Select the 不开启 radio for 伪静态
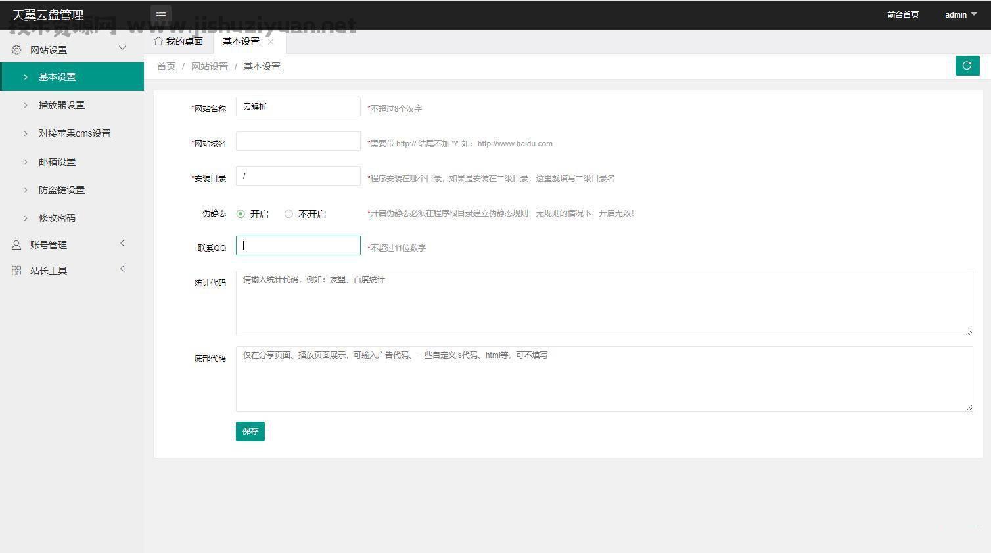991x553 pixels. click(x=288, y=214)
